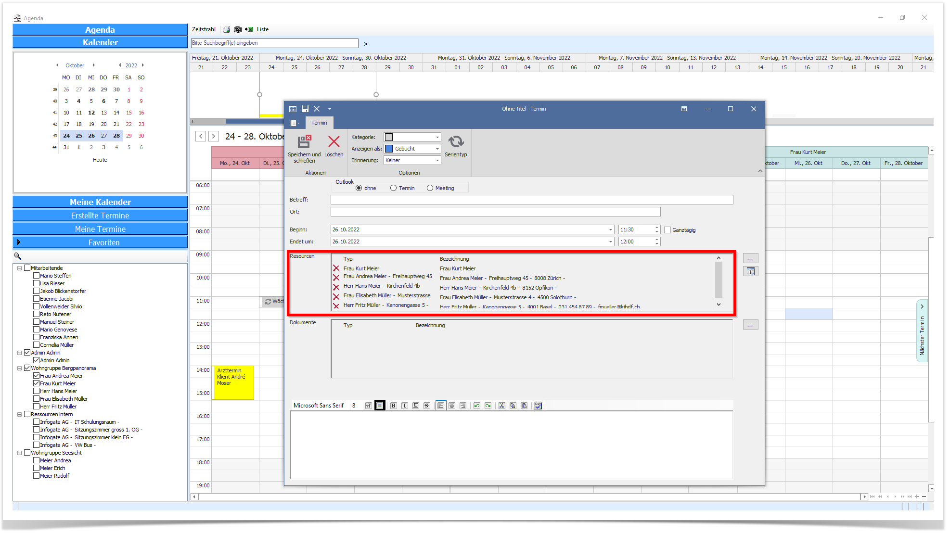This screenshot has width=950, height=534.
Task: Open Erstellte Termine section
Action: tap(100, 216)
